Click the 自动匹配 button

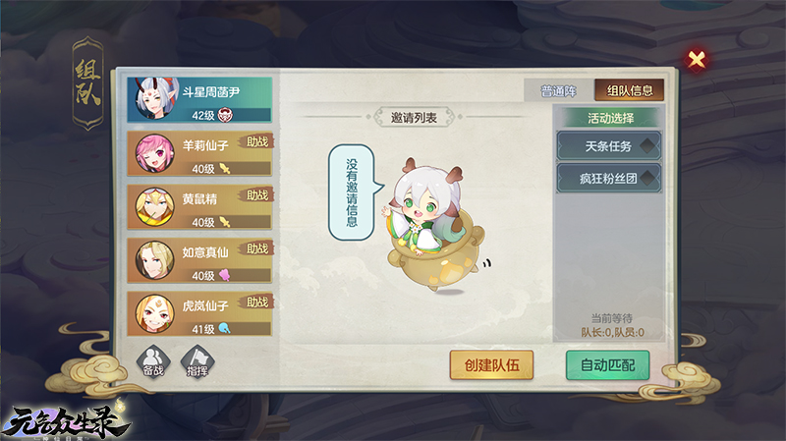[x=607, y=364]
